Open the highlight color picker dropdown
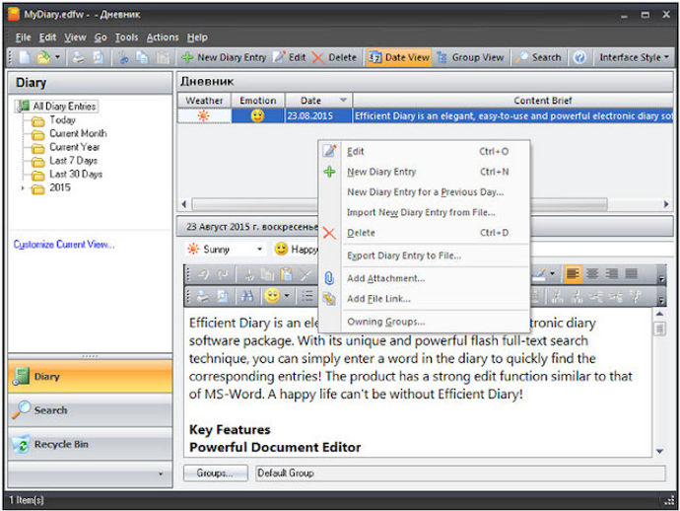Screen dimensions: 680x511 coord(552,274)
